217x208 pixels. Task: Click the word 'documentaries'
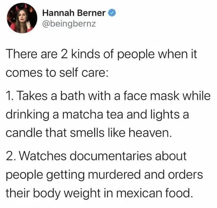111,156
